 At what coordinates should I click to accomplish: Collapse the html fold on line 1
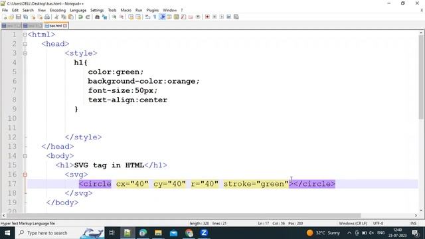pos(25,35)
